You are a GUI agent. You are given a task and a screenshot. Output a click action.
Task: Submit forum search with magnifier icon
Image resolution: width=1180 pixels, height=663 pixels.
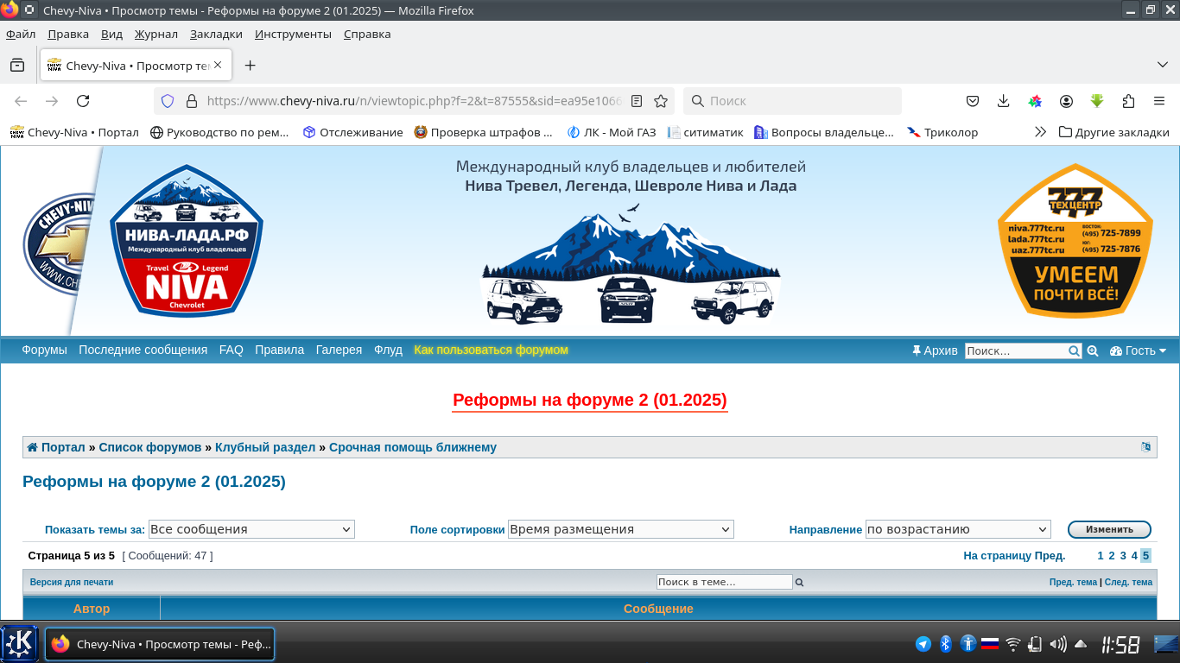pos(1075,350)
